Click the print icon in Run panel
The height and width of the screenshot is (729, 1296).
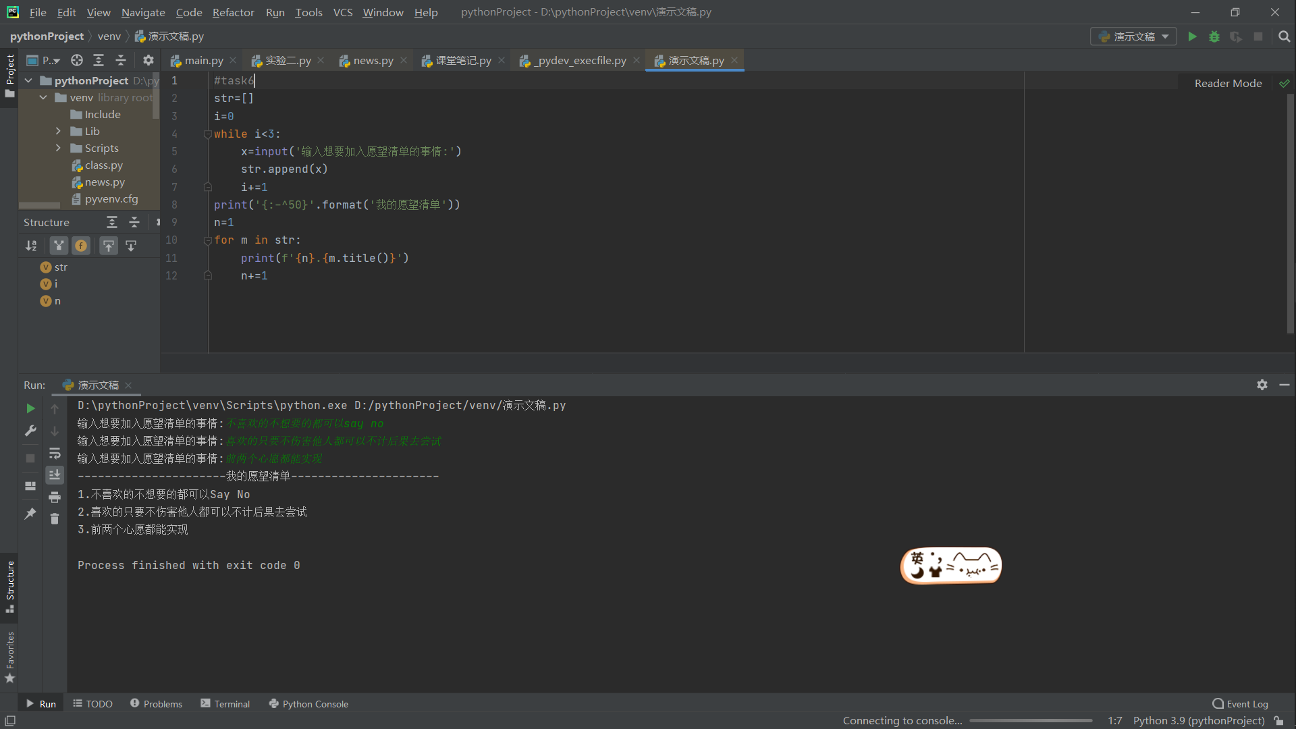coord(55,497)
